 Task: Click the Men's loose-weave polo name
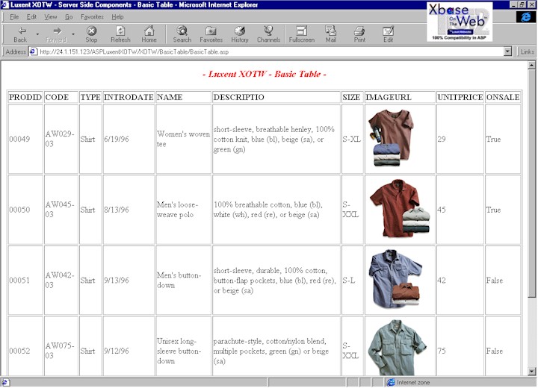[177, 210]
